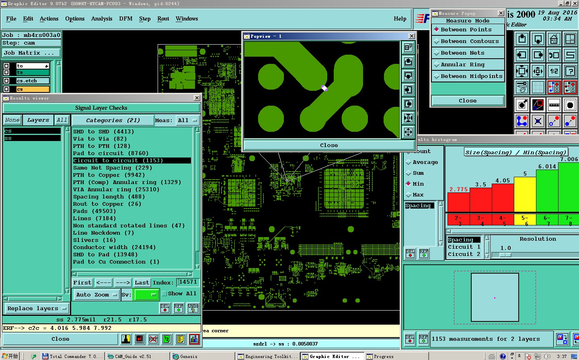This screenshot has width=579, height=360.
Task: Click the zoom in arrows icon in the main toolbar
Action: [522, 71]
